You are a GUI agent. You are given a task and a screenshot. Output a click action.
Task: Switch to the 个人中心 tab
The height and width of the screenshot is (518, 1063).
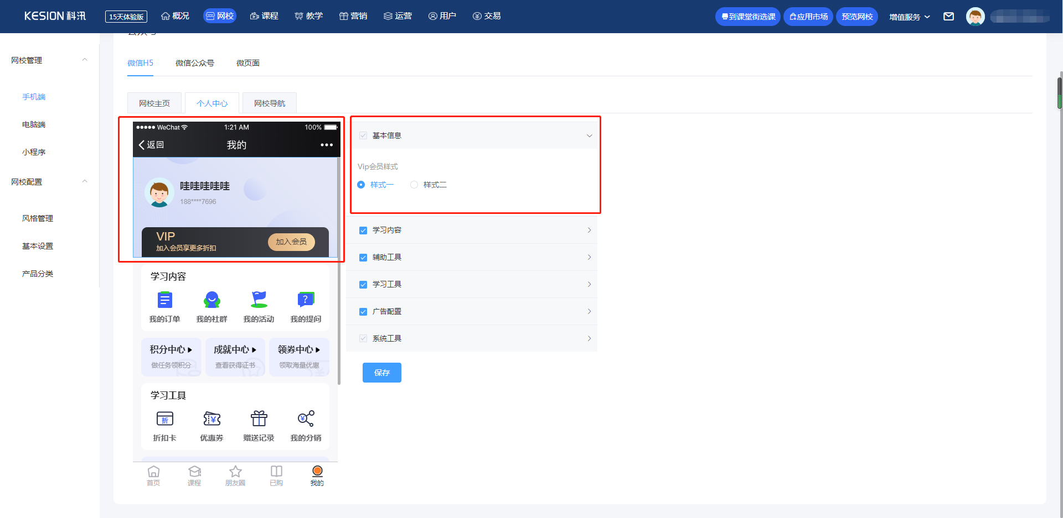[212, 103]
